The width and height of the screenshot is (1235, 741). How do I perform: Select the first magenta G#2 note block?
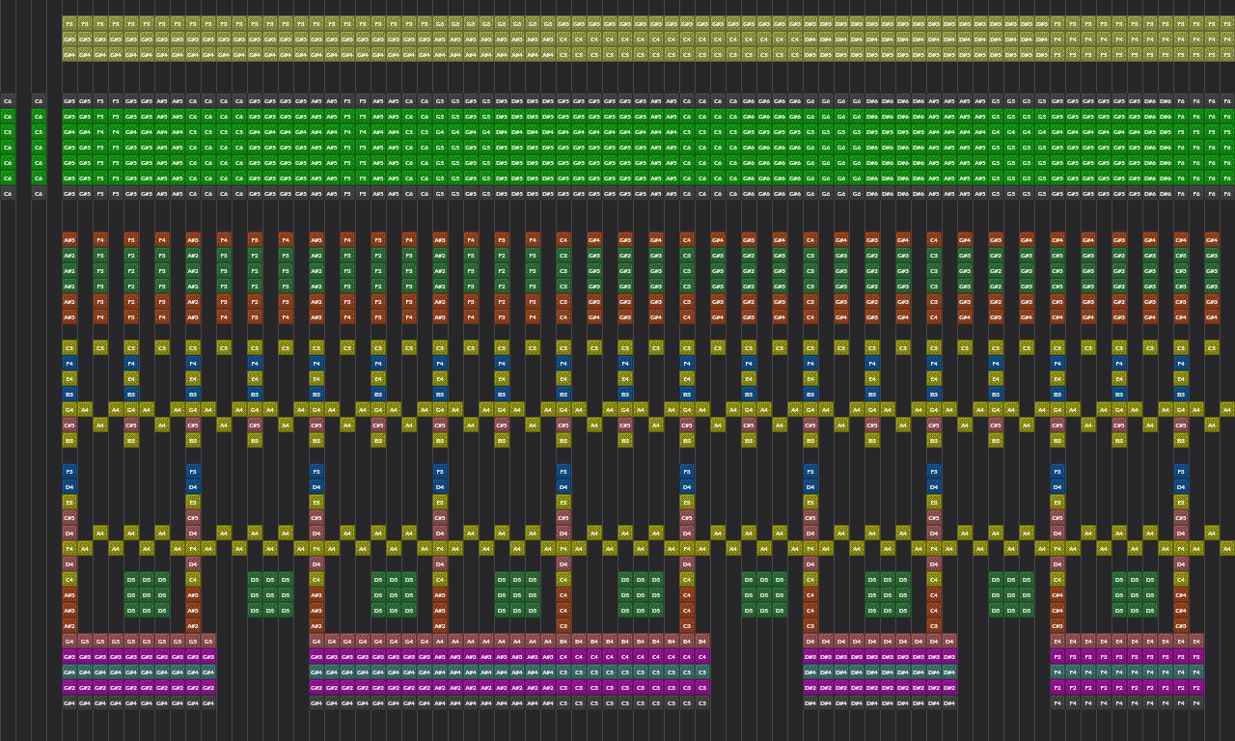point(69,687)
